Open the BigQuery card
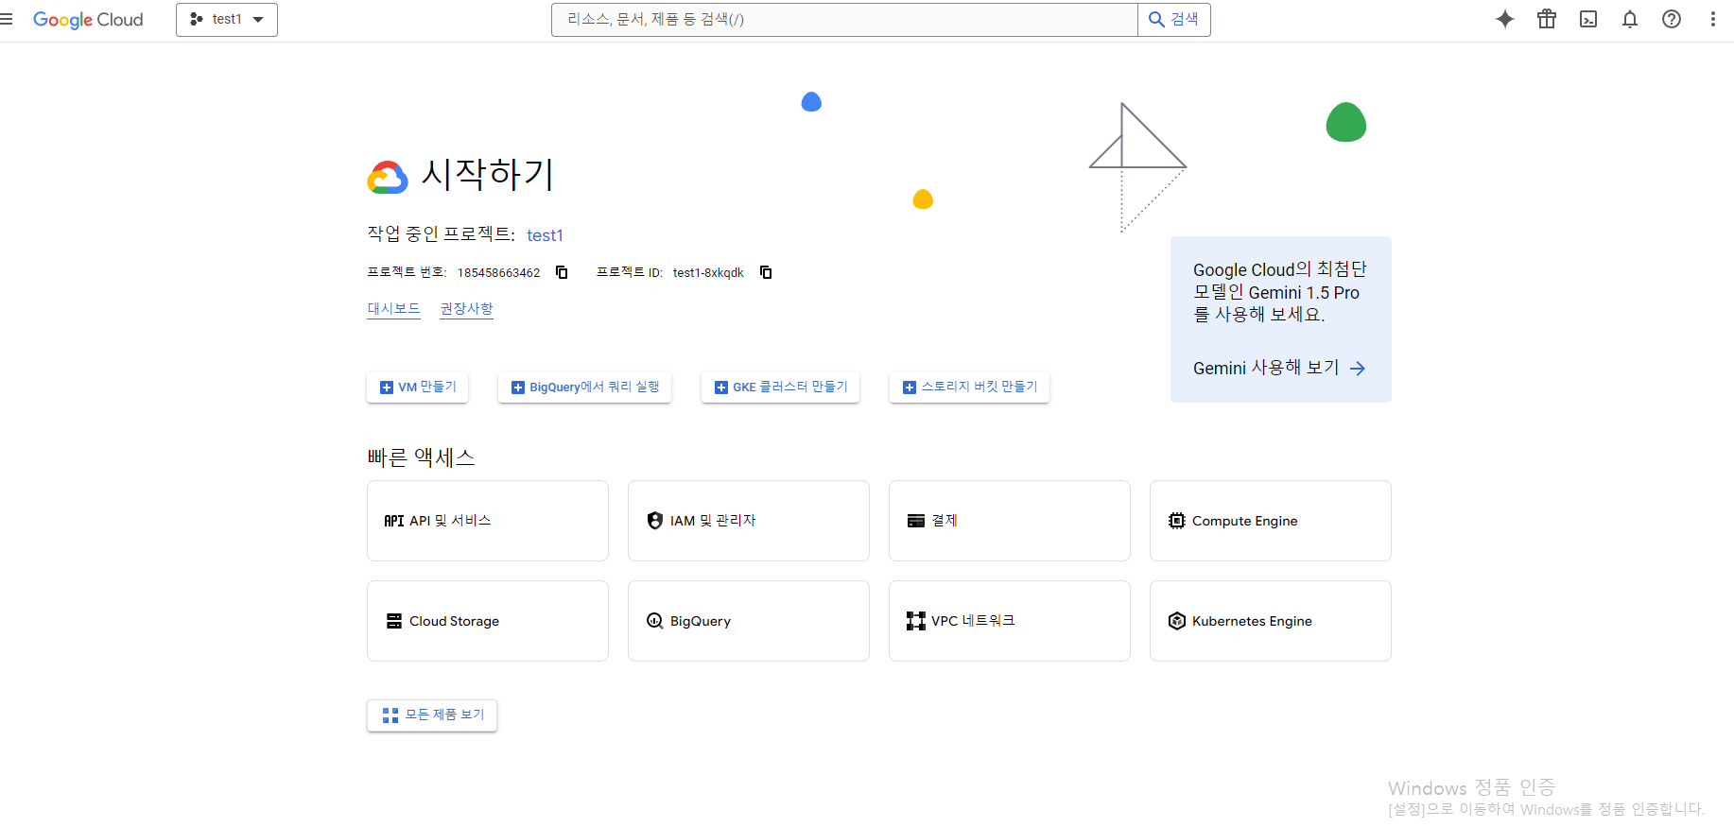The image size is (1734, 827). [x=749, y=621]
